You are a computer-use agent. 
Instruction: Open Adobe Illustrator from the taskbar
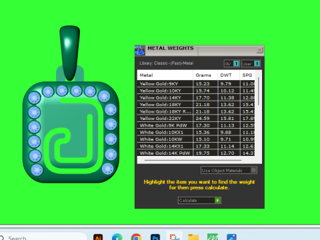pyautogui.click(x=98, y=237)
